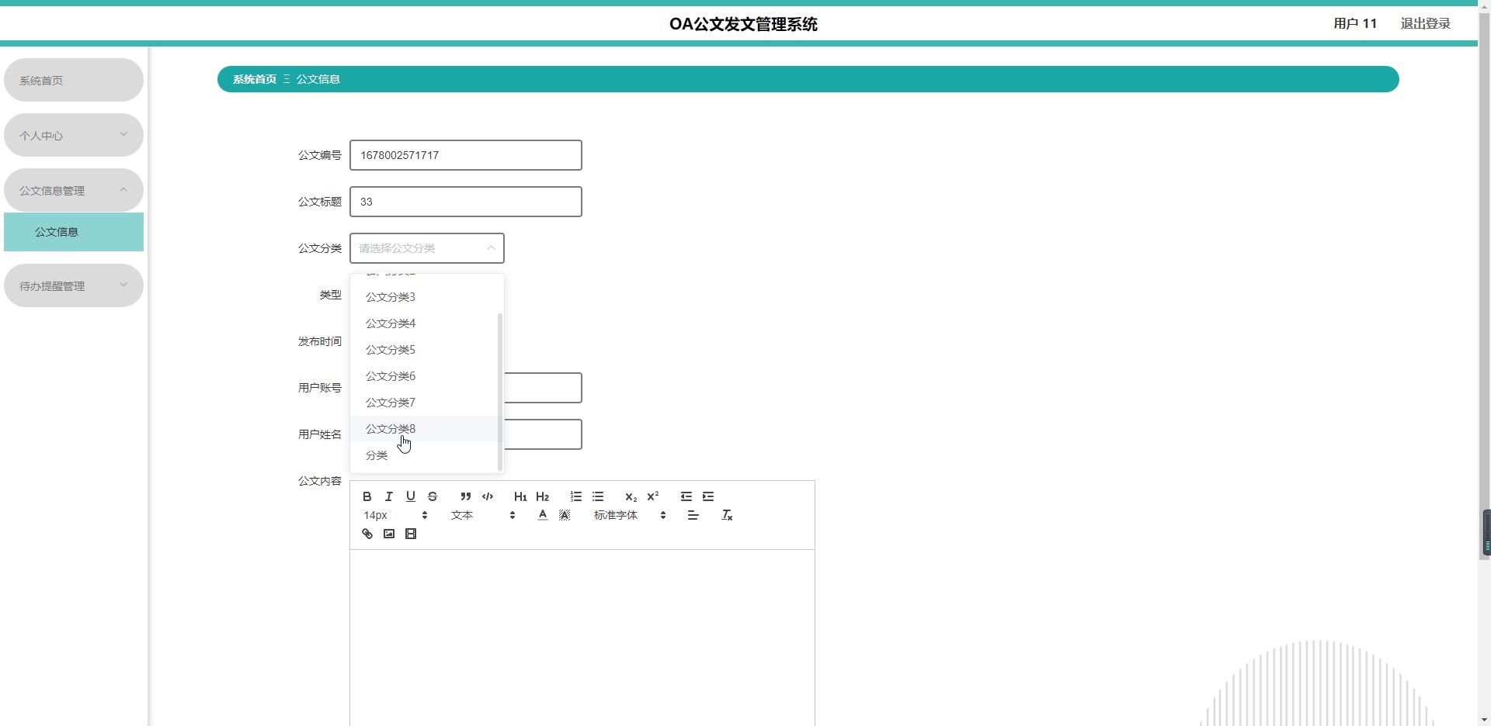Screen dimensions: 1491x726
Task: Collapse 公文信息管理 sidebar menu
Action: 74,190
